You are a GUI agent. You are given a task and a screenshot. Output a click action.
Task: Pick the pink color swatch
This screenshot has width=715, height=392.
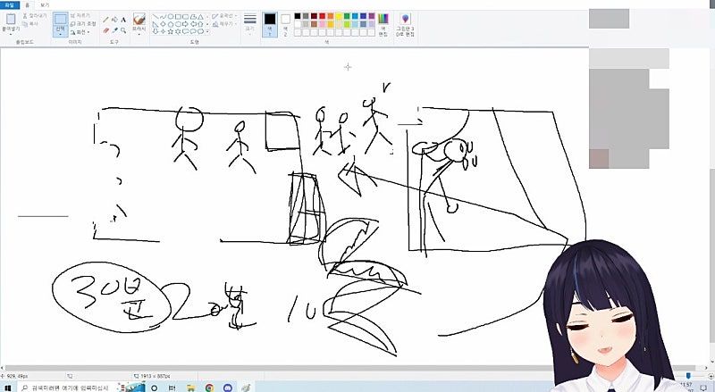pyautogui.click(x=322, y=24)
